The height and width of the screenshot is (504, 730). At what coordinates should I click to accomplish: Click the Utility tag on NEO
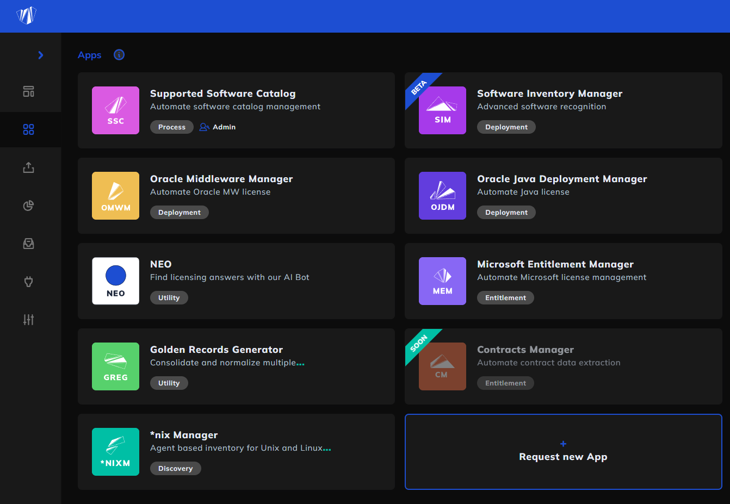coord(169,298)
